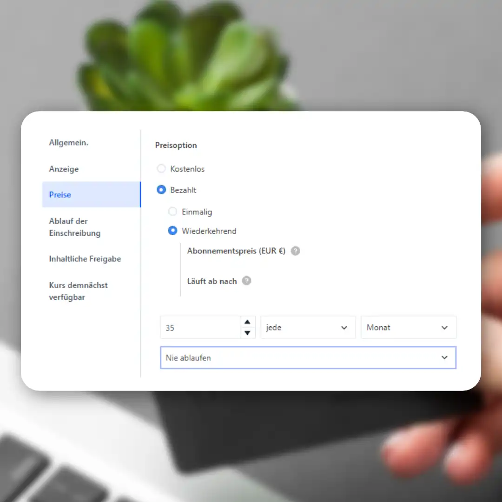Increase price with the up arrow

tap(247, 322)
